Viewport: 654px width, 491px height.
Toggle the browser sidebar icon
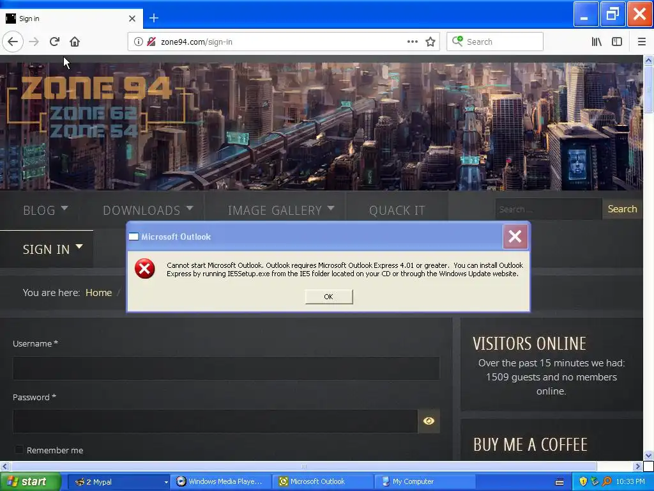(x=617, y=42)
